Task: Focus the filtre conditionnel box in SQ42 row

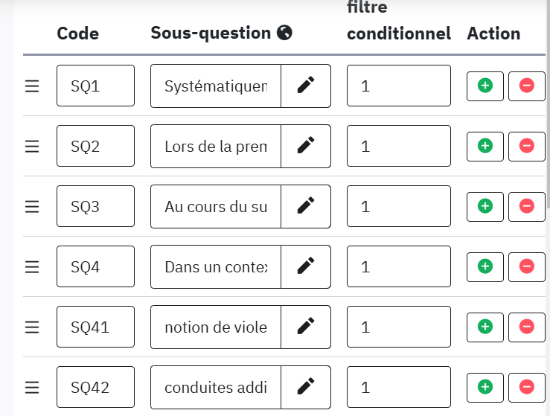Action: click(398, 387)
